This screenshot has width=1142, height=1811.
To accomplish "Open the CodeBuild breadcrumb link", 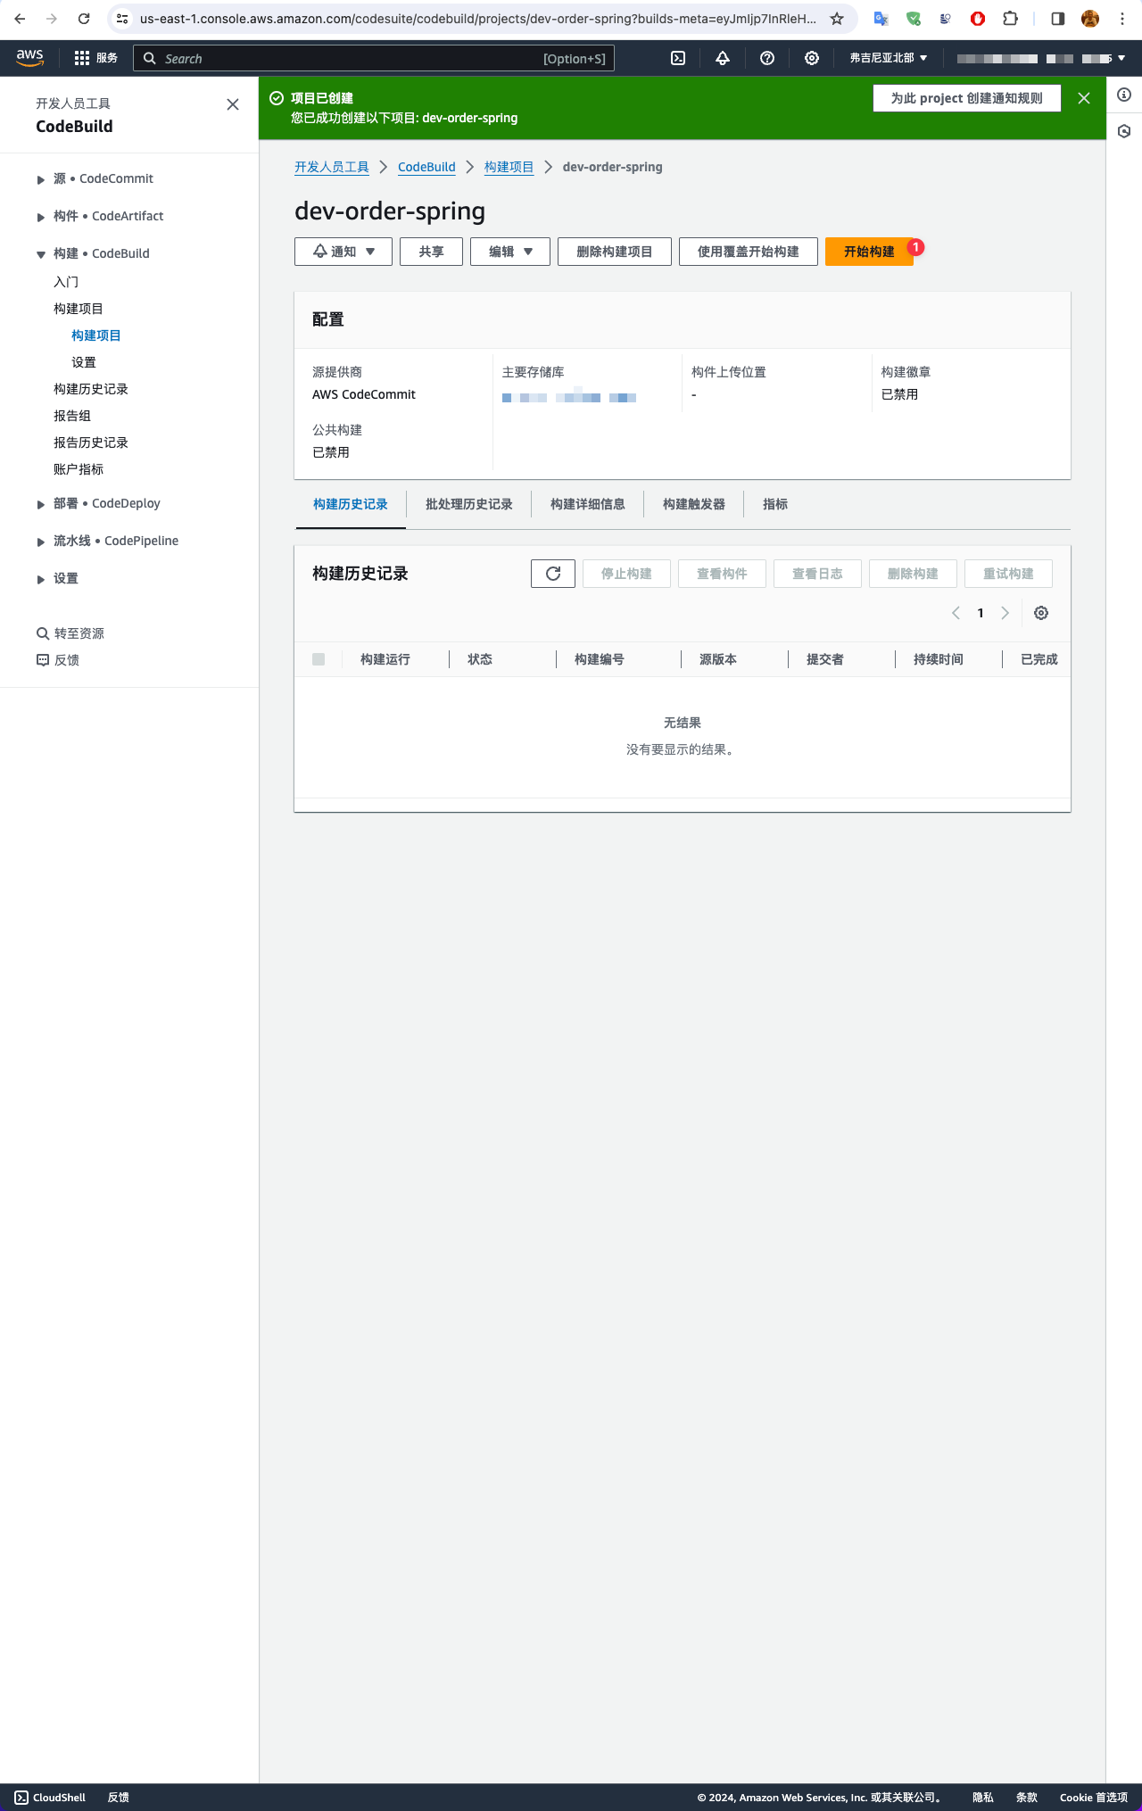I will click(x=426, y=167).
